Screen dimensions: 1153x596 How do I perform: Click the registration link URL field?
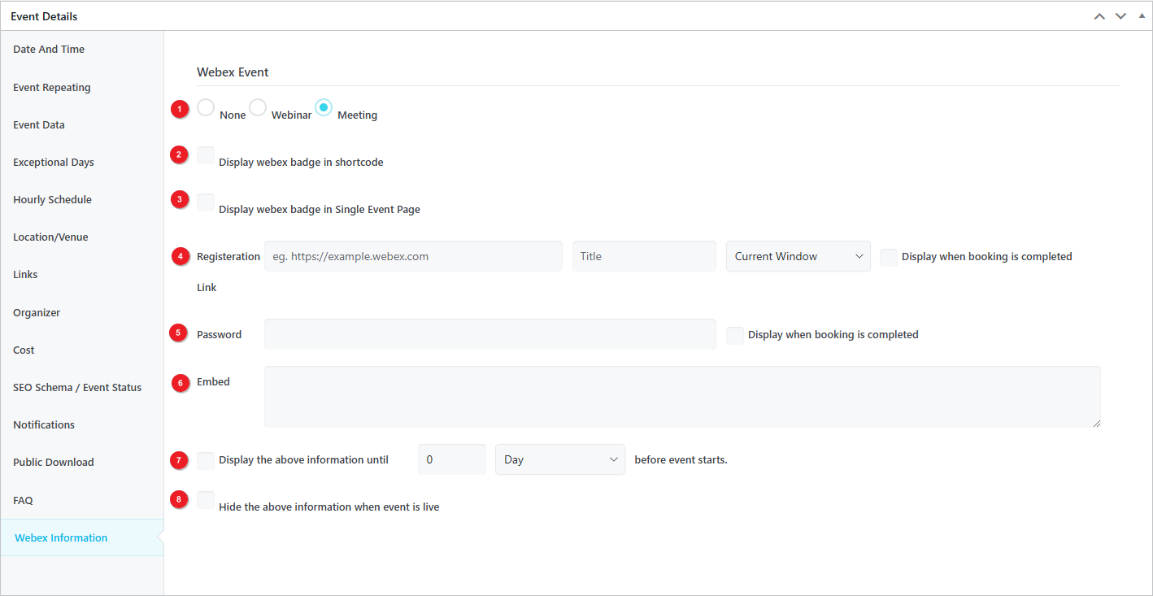tap(413, 256)
